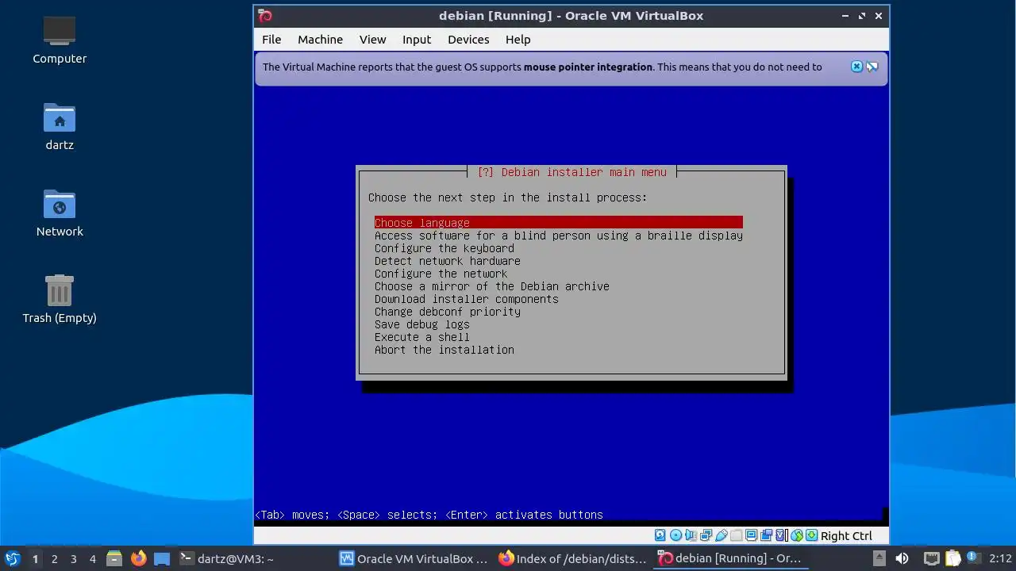Click the keyboard capture green arrow icon

coord(811,535)
